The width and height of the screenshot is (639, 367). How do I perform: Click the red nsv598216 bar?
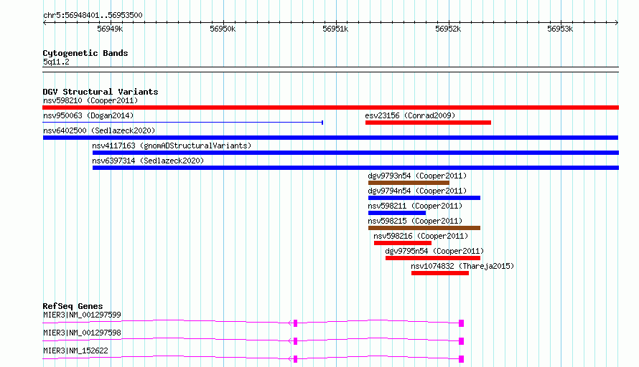point(403,243)
